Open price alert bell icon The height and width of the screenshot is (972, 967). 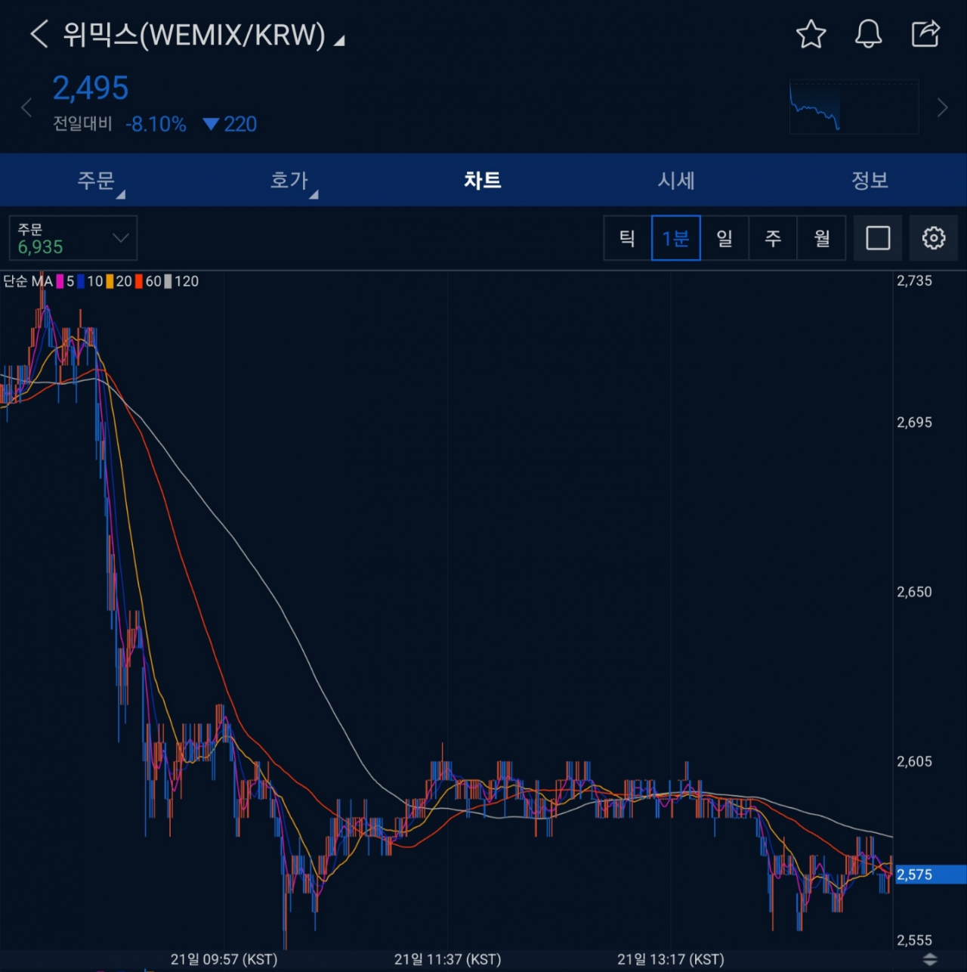[x=868, y=34]
